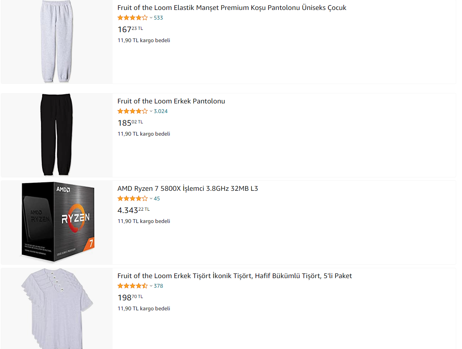
Task: Click the star rating of the gray jogging pants
Action: pyautogui.click(x=132, y=18)
